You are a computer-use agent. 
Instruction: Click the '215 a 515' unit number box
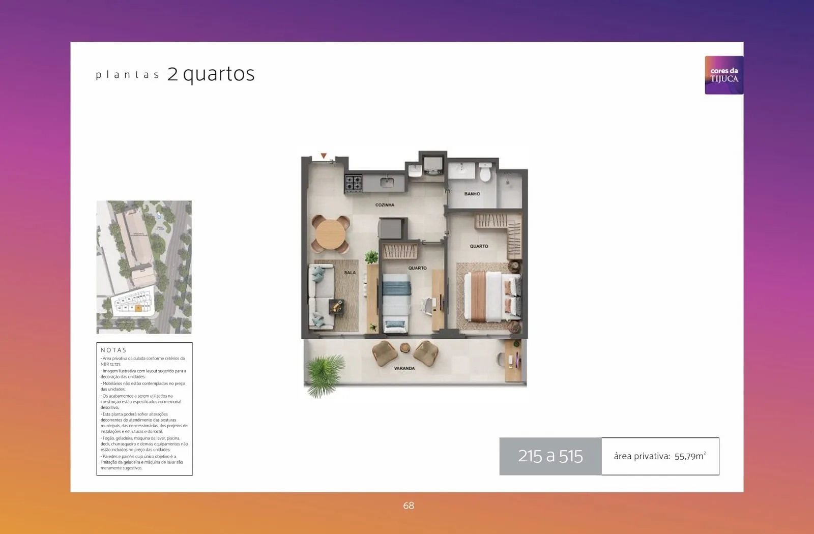pyautogui.click(x=550, y=456)
